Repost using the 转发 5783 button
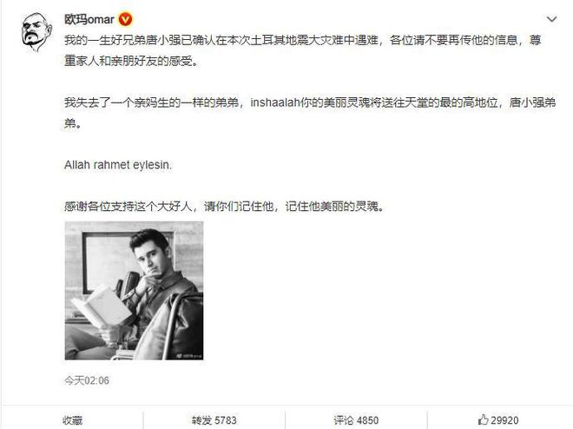This screenshot has width=573, height=429. [x=214, y=419]
